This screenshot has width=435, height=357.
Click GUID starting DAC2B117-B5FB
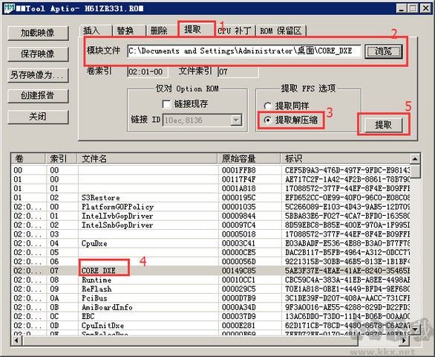[347, 253]
